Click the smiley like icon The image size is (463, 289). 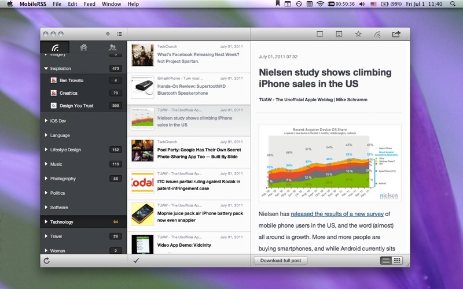coord(339,34)
